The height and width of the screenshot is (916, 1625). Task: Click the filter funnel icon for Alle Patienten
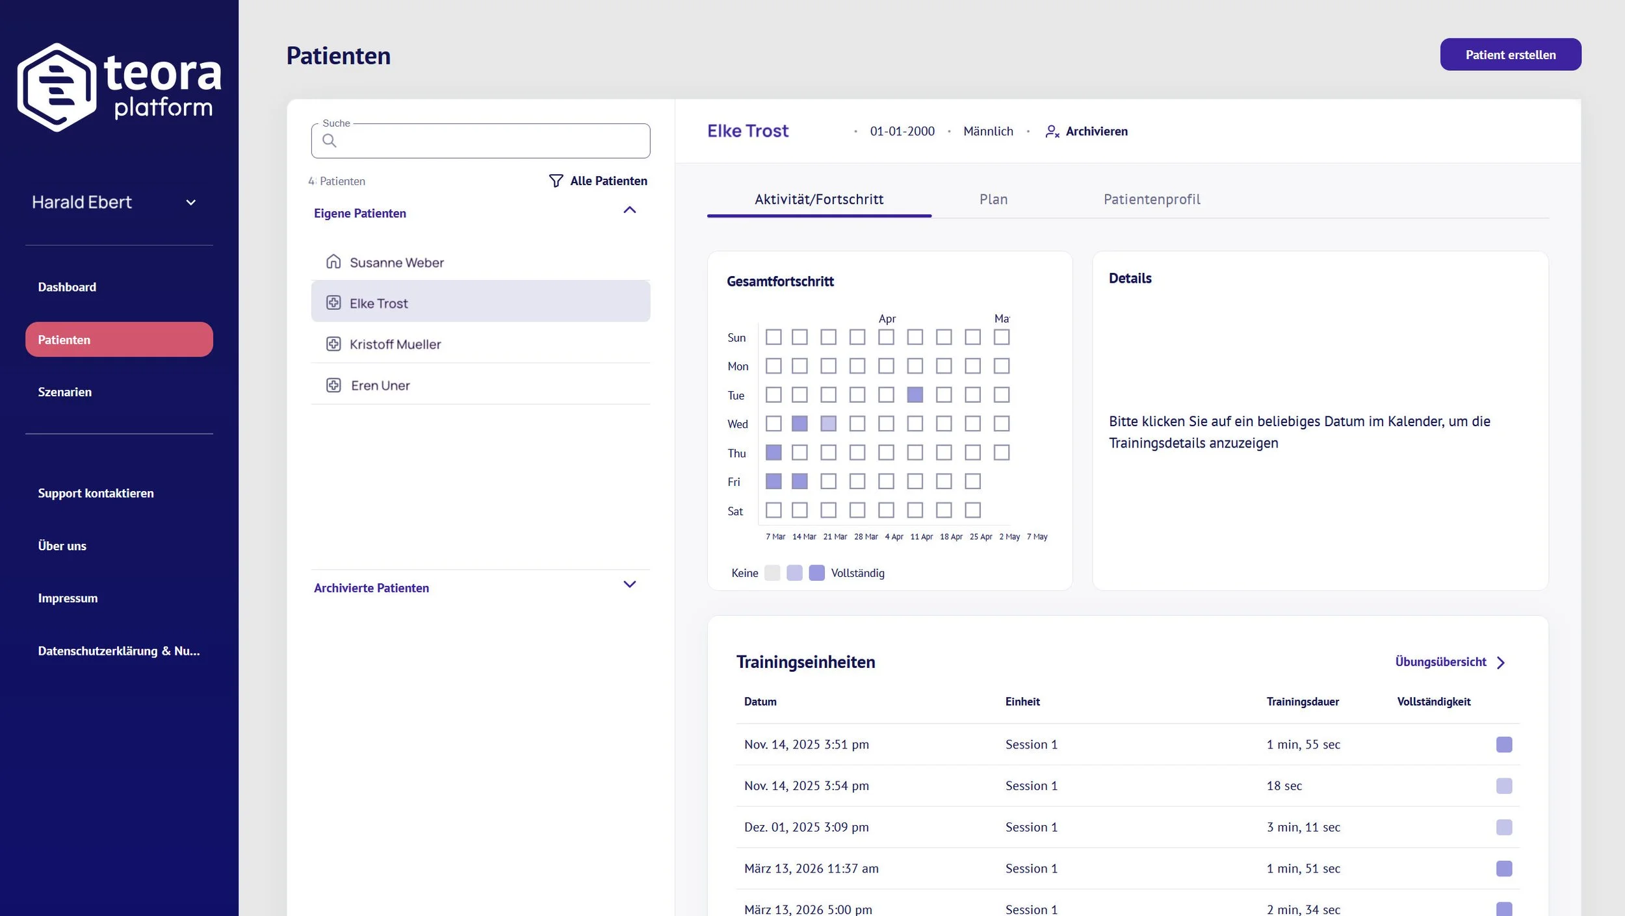pyautogui.click(x=556, y=181)
